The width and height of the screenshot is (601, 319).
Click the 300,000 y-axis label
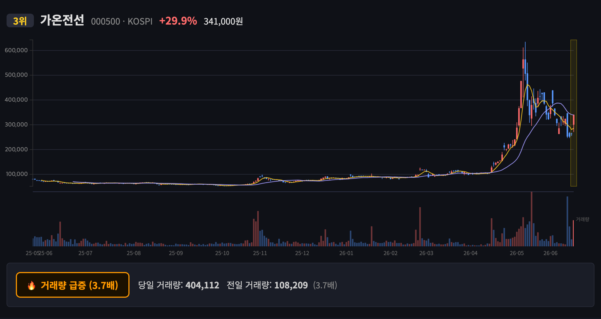tap(16, 125)
